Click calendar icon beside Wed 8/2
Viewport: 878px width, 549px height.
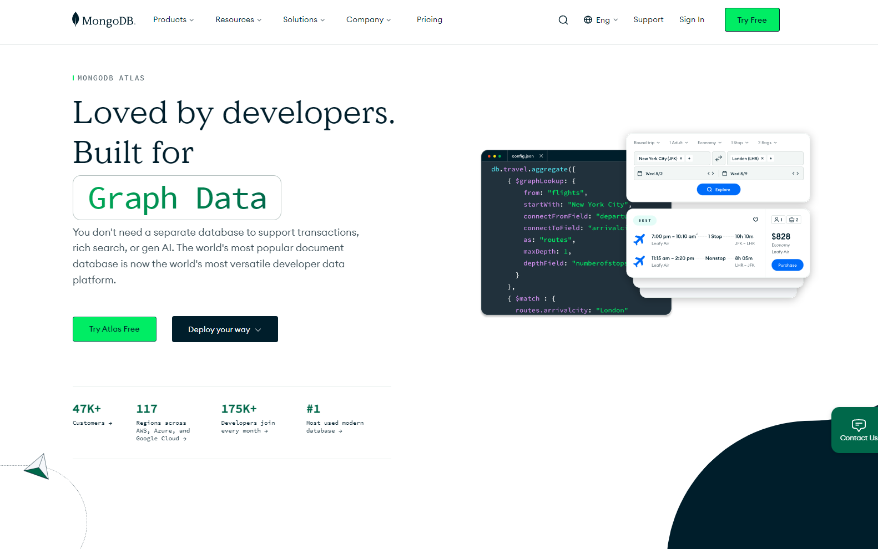coord(640,174)
